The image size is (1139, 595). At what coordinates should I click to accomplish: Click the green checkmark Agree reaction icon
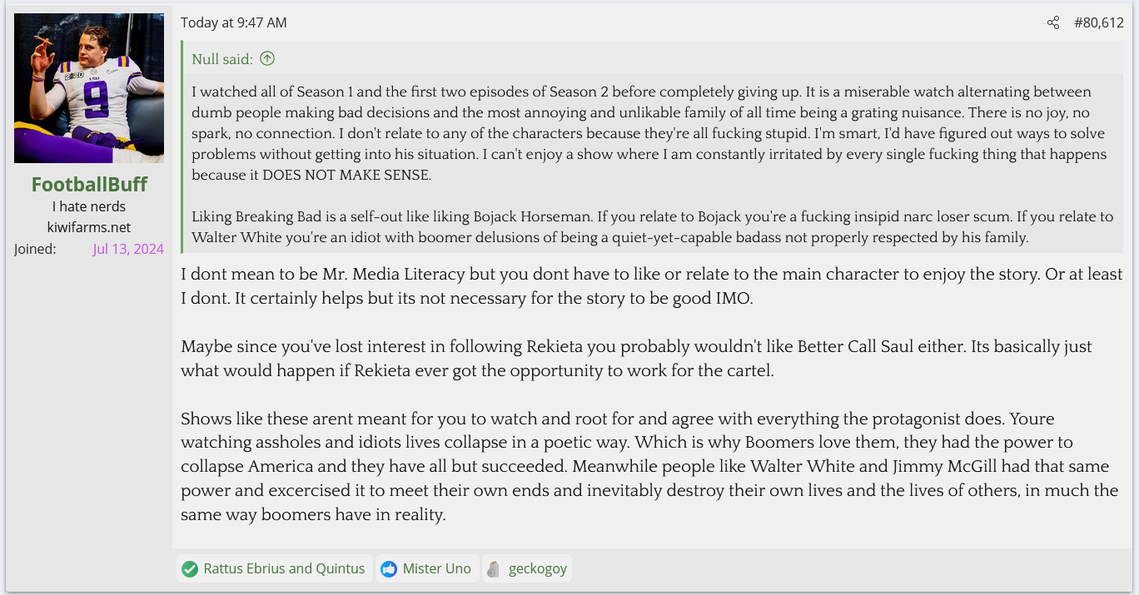190,569
